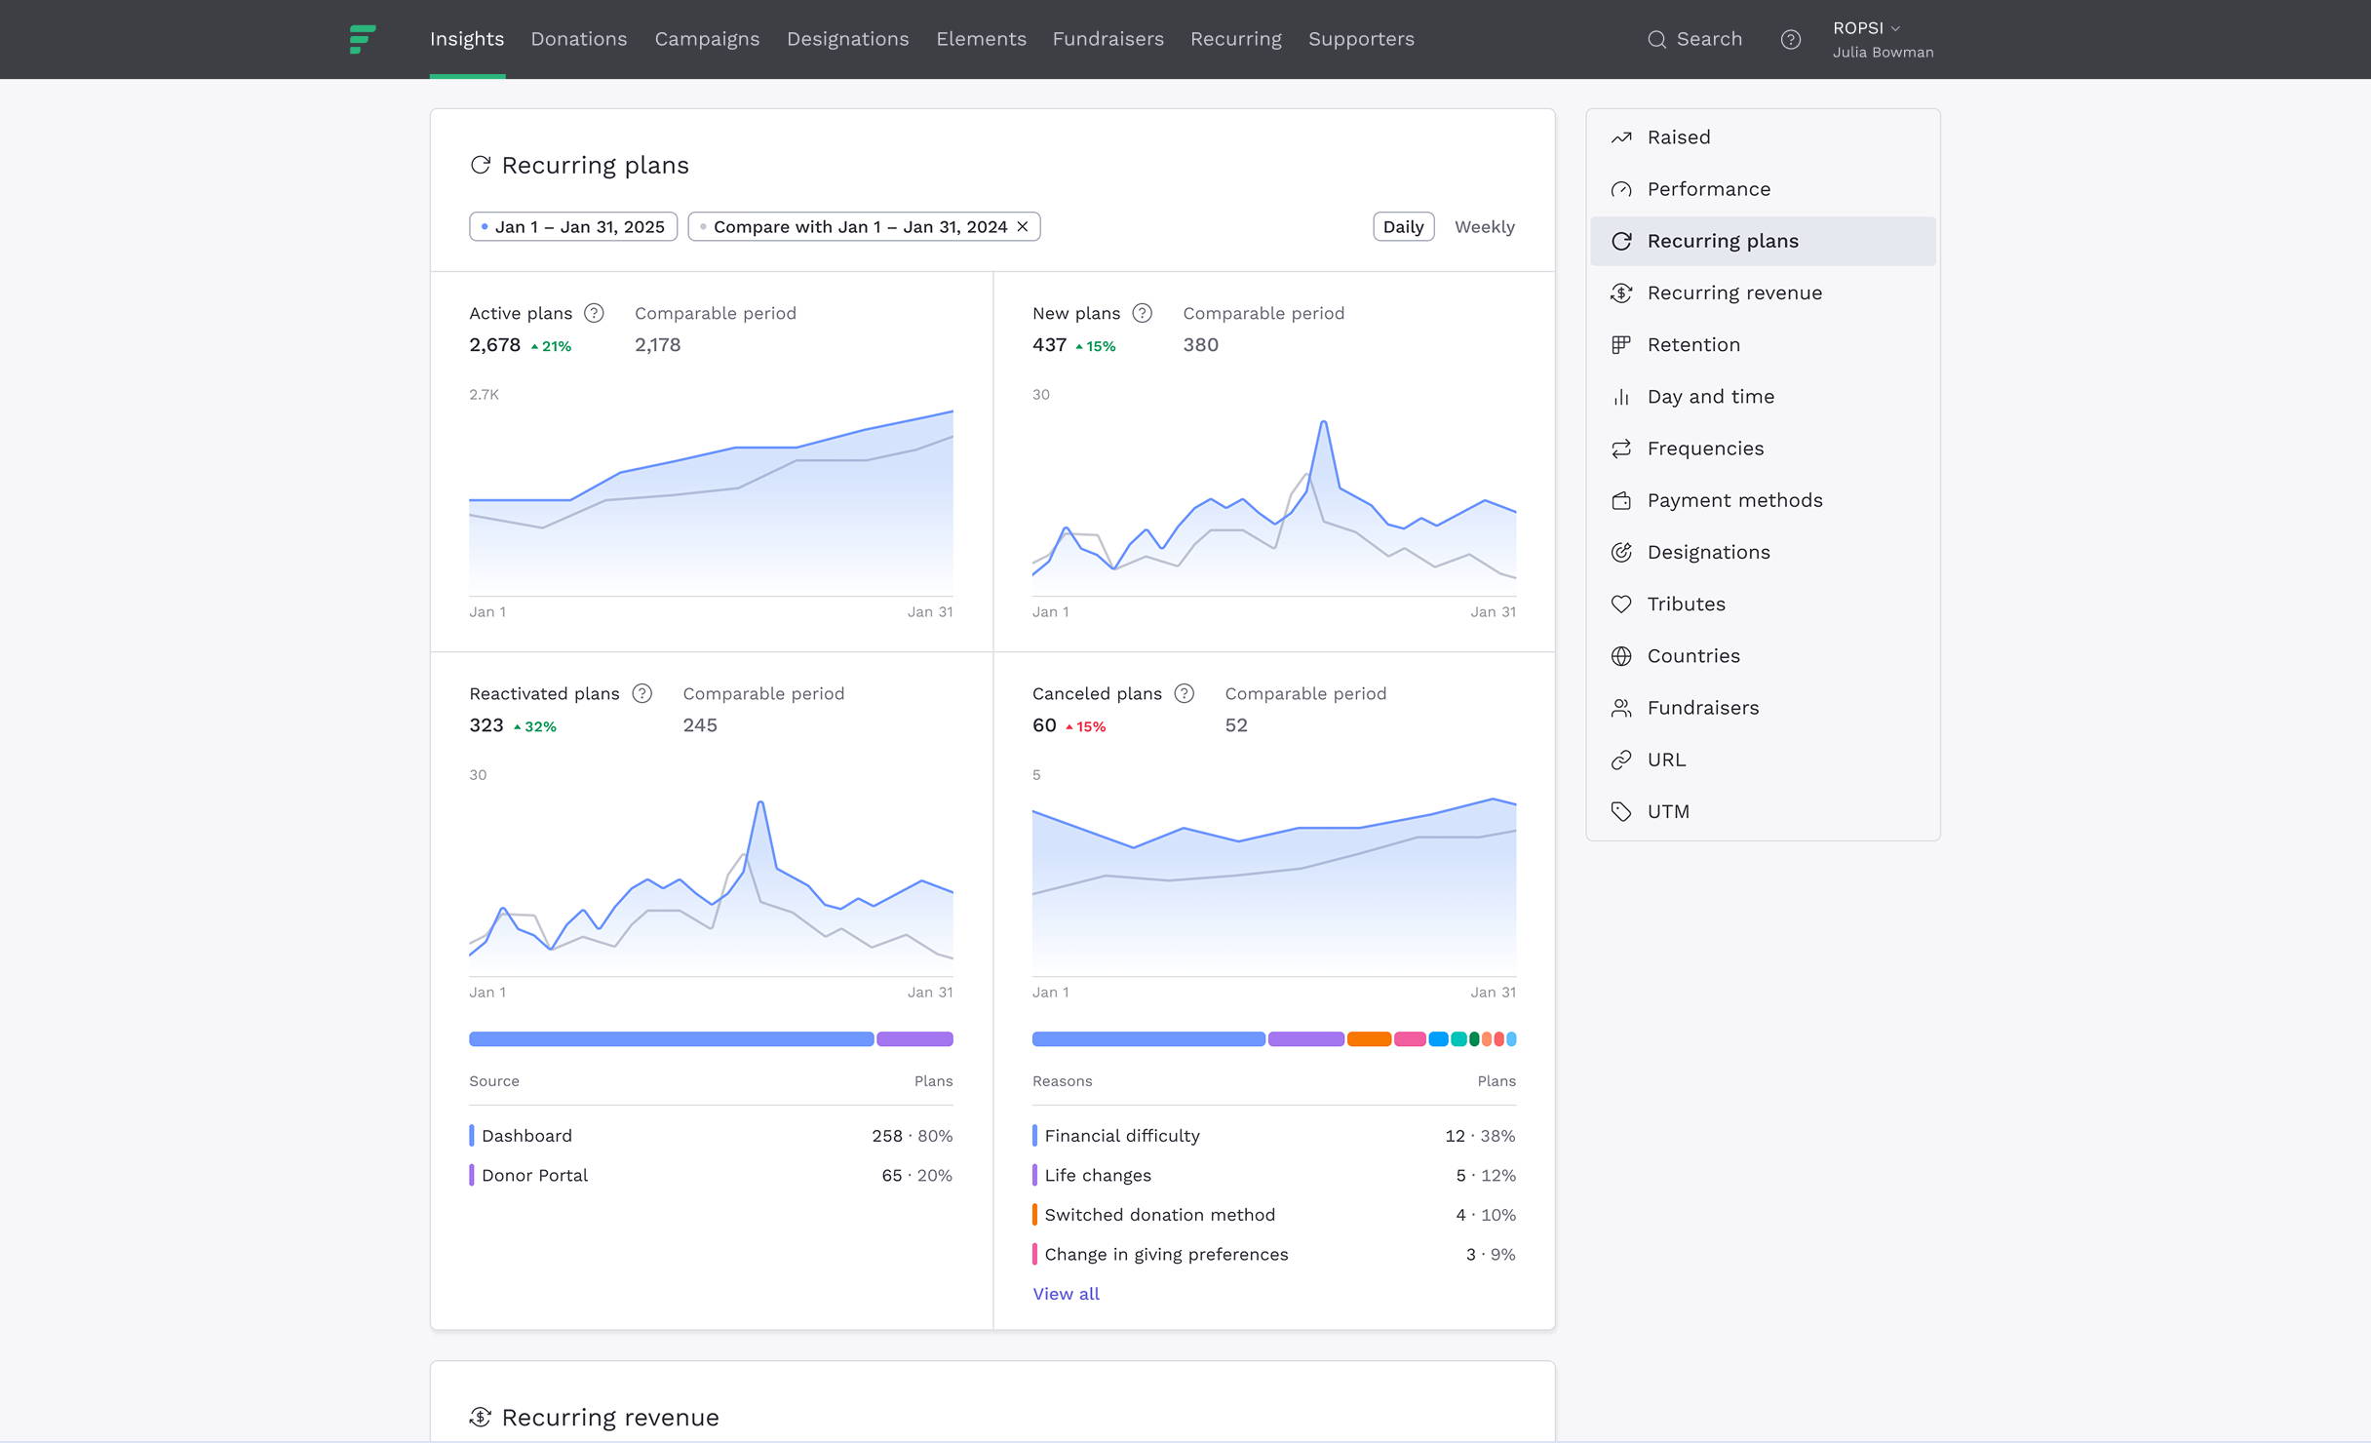This screenshot has height=1443, width=2371.
Task: Click the View all cancellation reasons link
Action: tap(1066, 1294)
